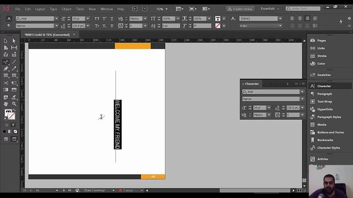Open Essentials workspace dropdown

(x=270, y=9)
